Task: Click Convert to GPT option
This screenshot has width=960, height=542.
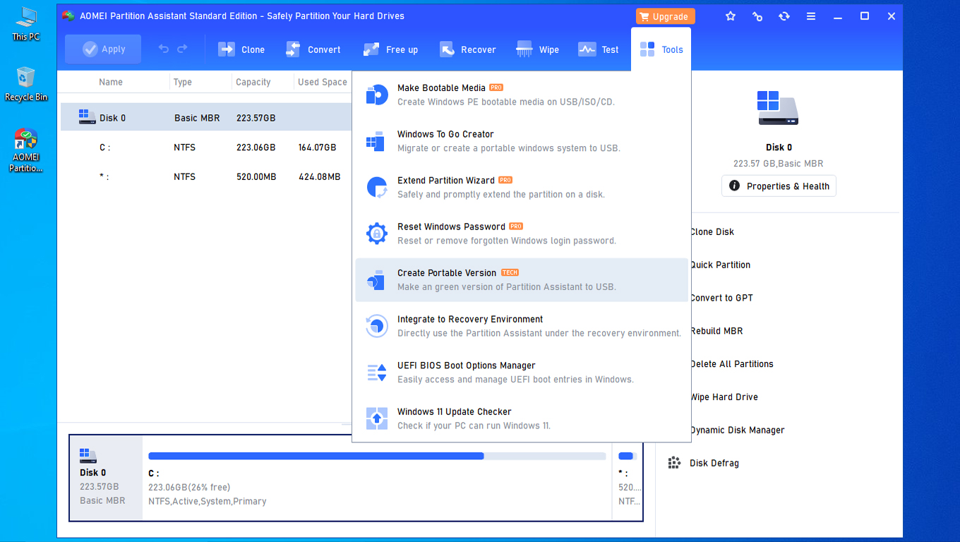Action: coord(721,298)
